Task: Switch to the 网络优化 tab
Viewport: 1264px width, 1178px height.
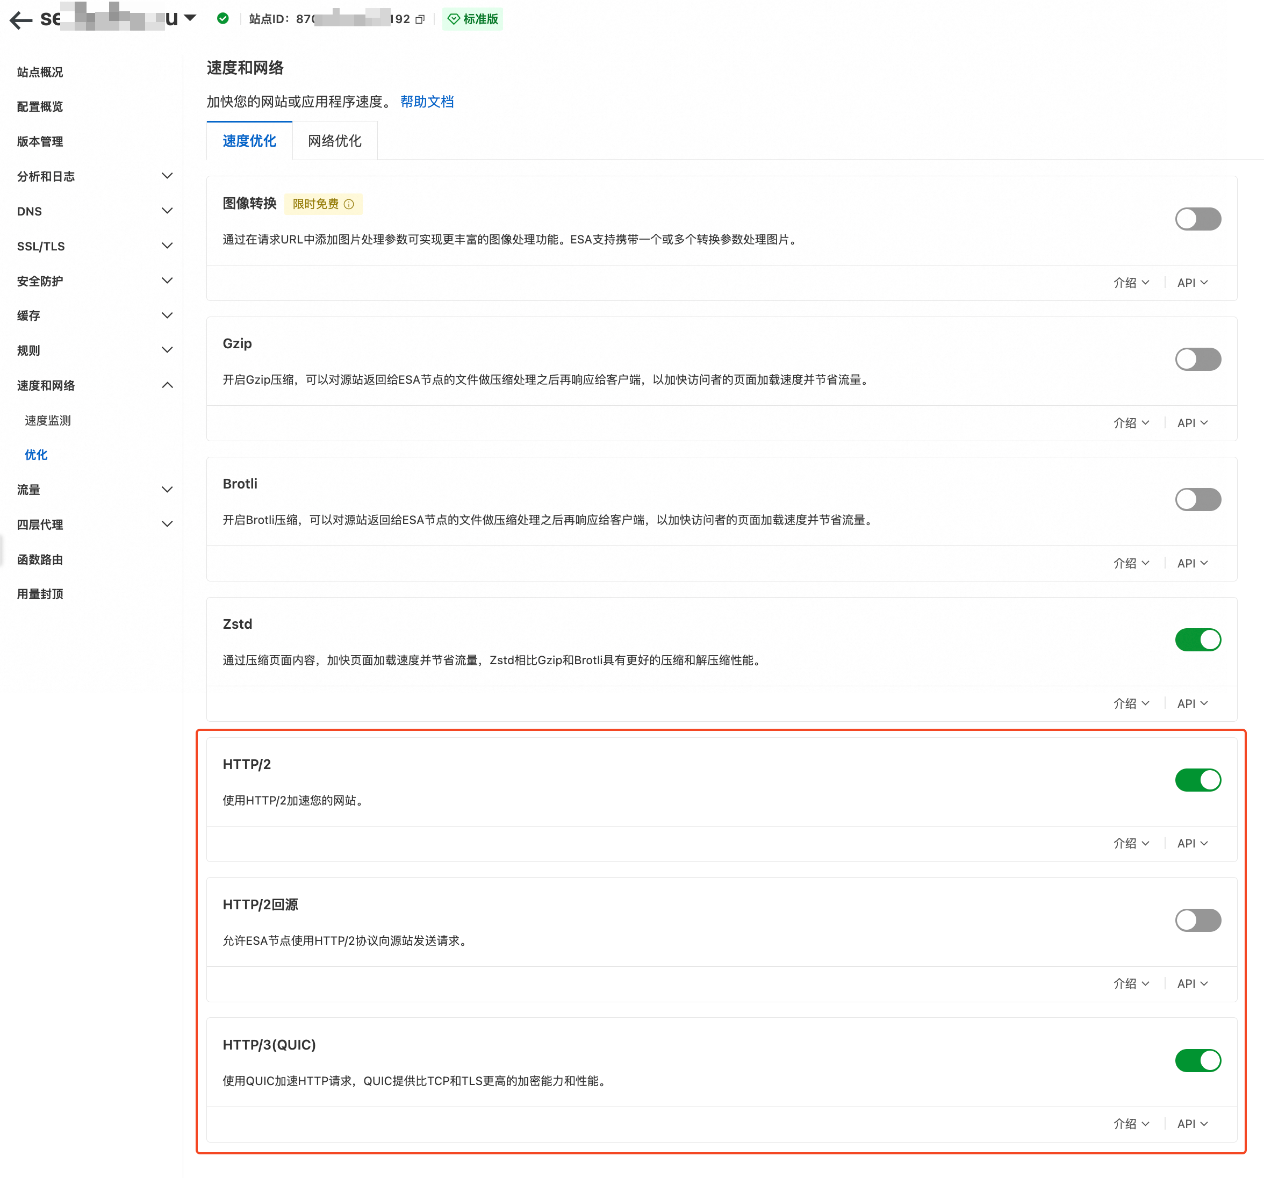Action: pos(334,140)
